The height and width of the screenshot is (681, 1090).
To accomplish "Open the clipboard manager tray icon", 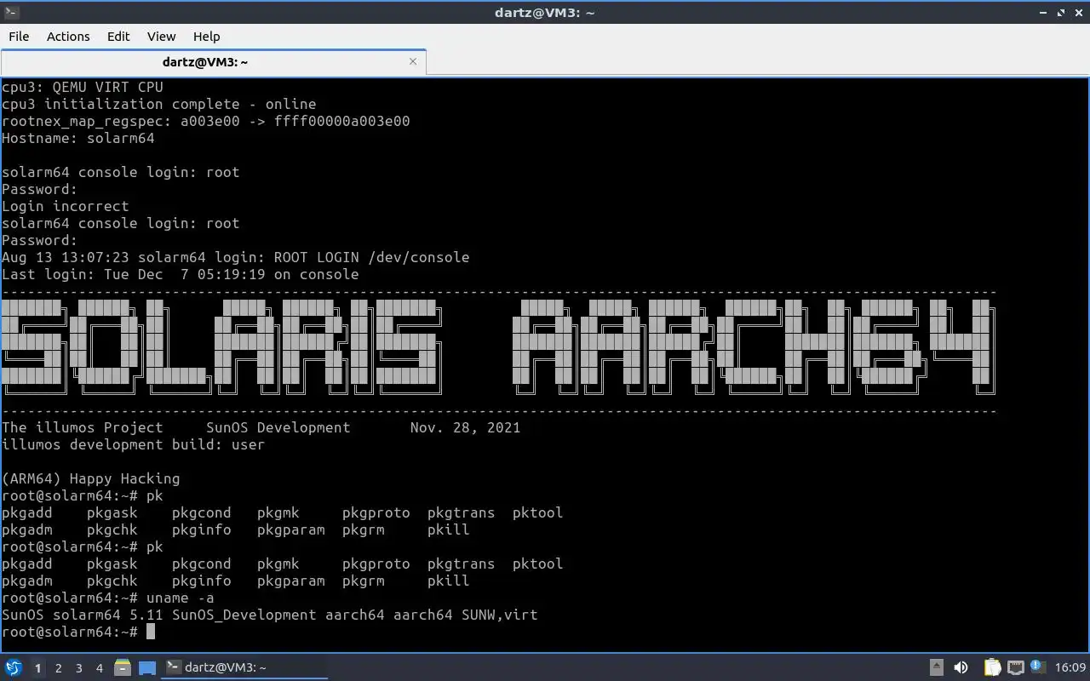I will [x=992, y=667].
